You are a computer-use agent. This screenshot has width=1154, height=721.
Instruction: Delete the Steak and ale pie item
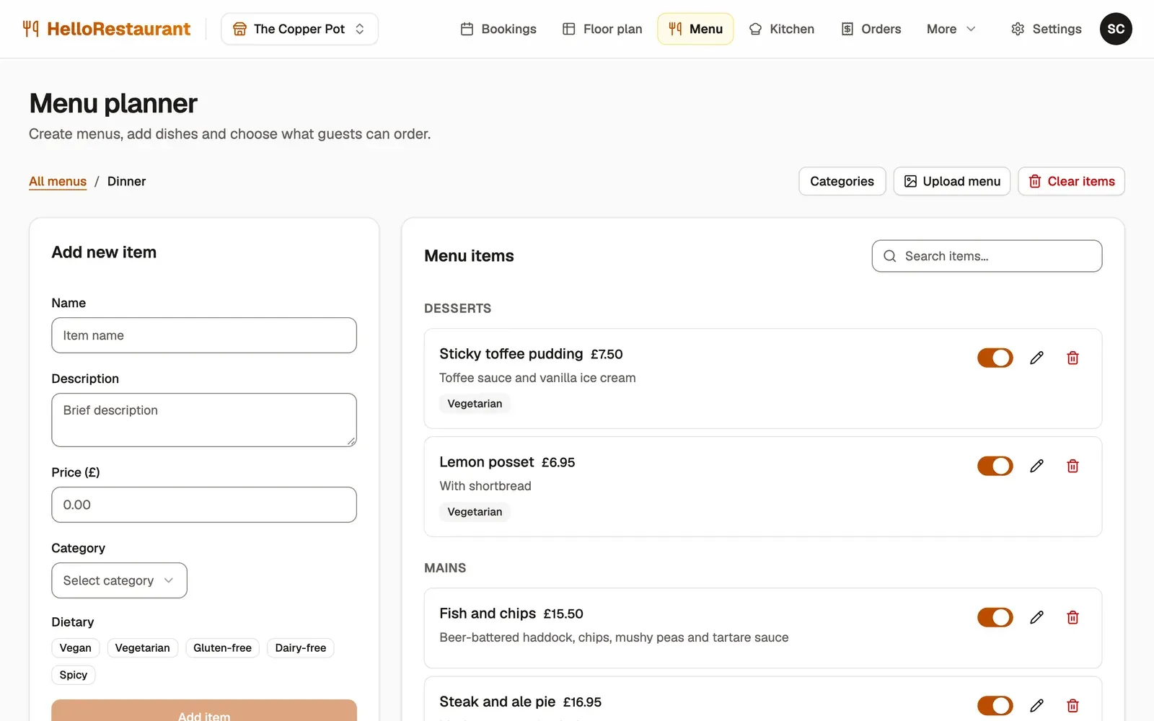tap(1072, 705)
